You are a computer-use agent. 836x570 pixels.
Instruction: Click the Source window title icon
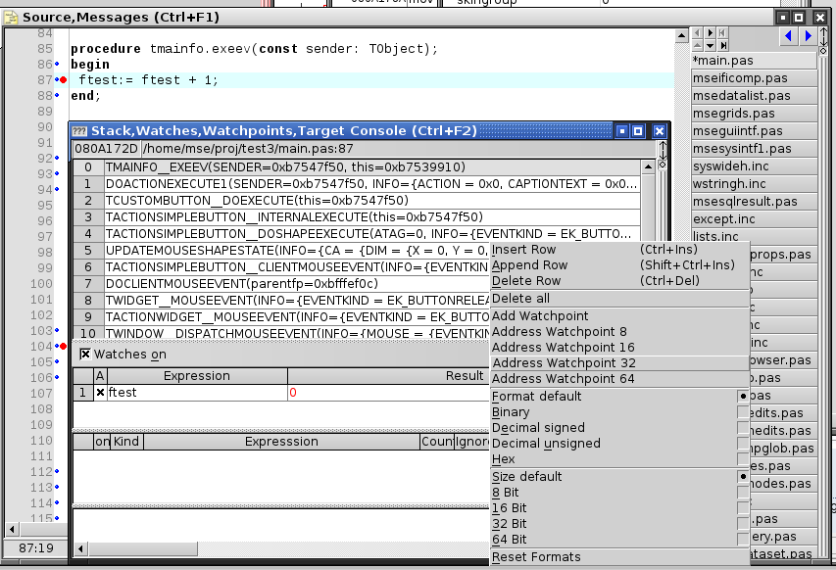tap(11, 17)
